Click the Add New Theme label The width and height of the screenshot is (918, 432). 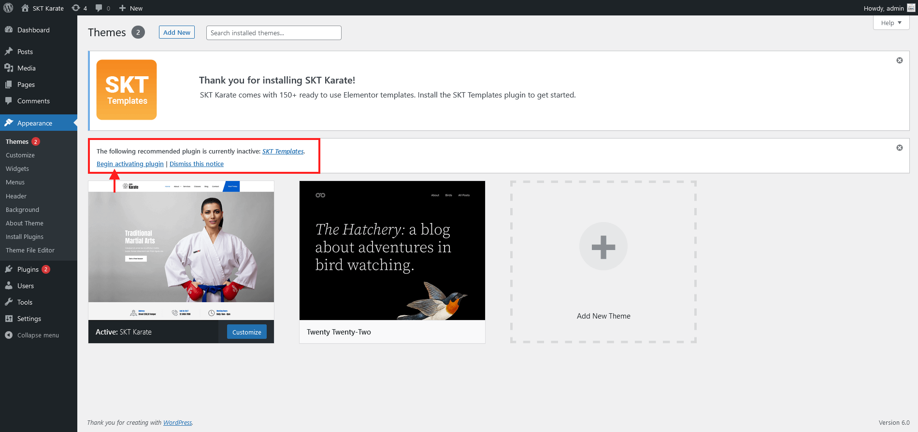click(x=603, y=316)
